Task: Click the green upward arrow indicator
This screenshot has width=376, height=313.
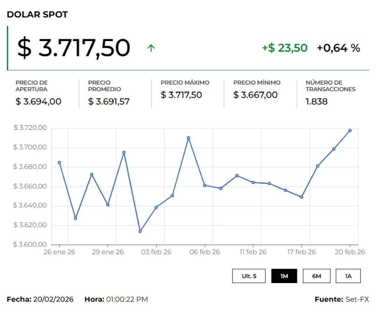Action: (x=150, y=49)
